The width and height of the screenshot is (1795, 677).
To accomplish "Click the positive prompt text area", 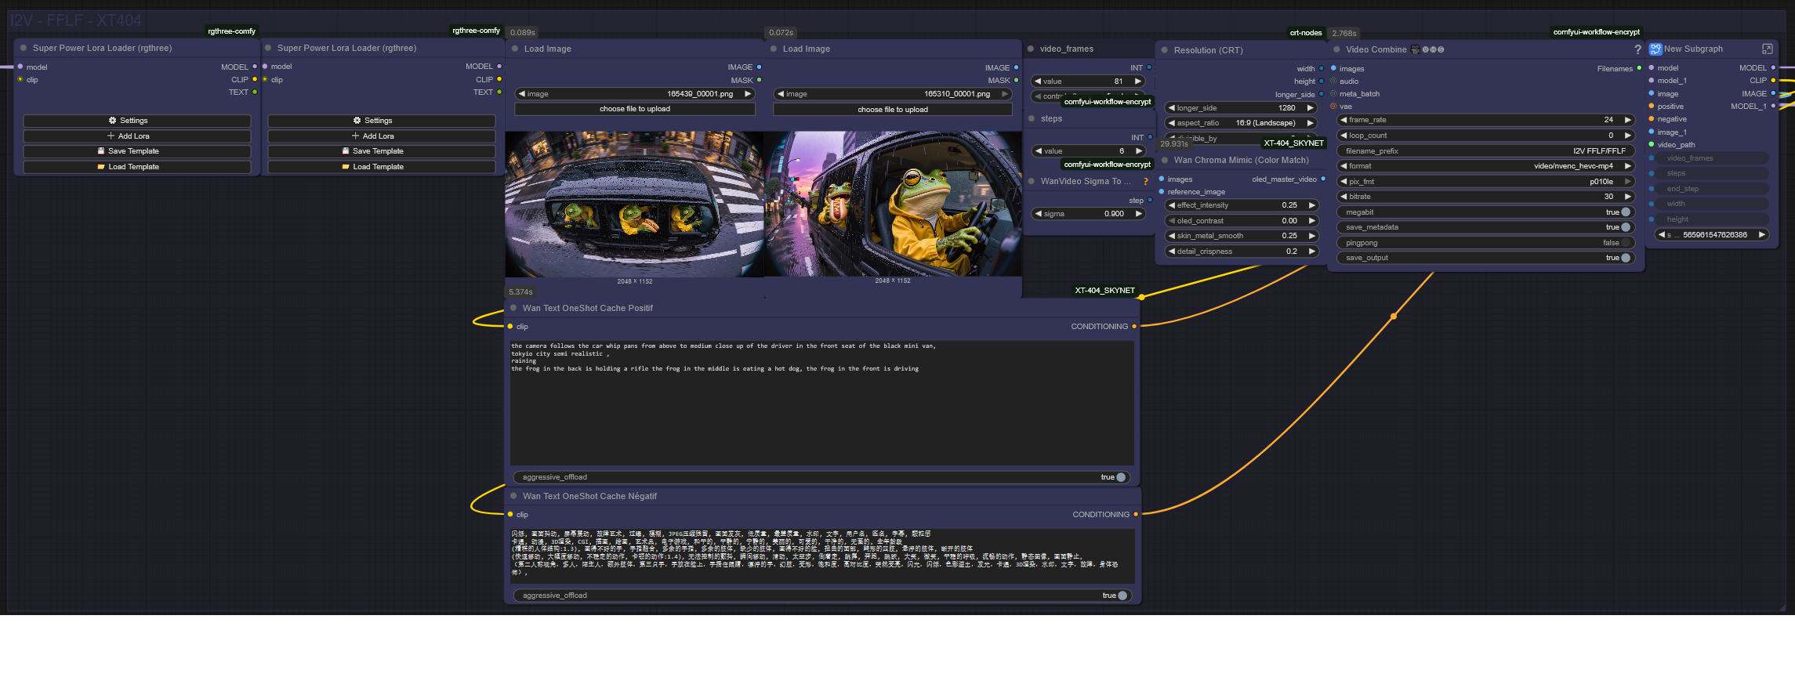I will click(x=821, y=403).
